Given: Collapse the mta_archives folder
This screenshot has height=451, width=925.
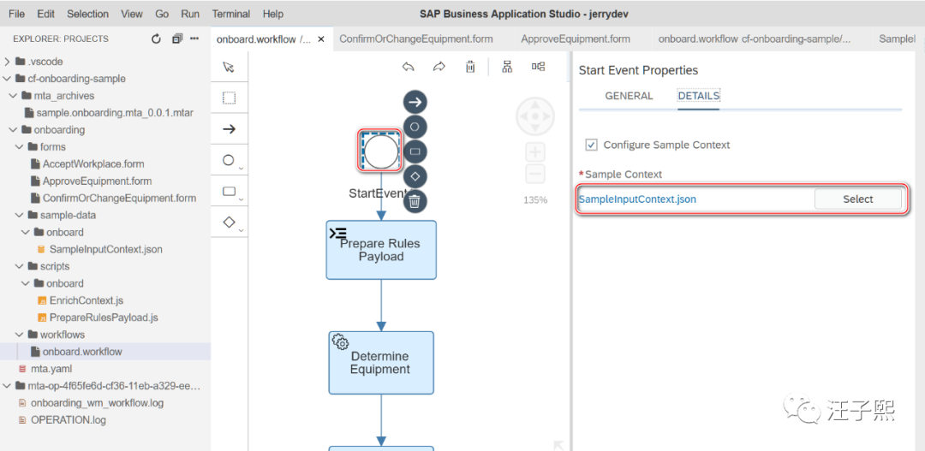Looking at the screenshot, I should click(x=14, y=96).
